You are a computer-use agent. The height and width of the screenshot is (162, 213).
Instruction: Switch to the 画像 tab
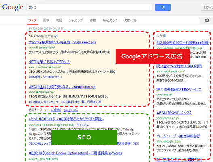[x=46, y=20]
